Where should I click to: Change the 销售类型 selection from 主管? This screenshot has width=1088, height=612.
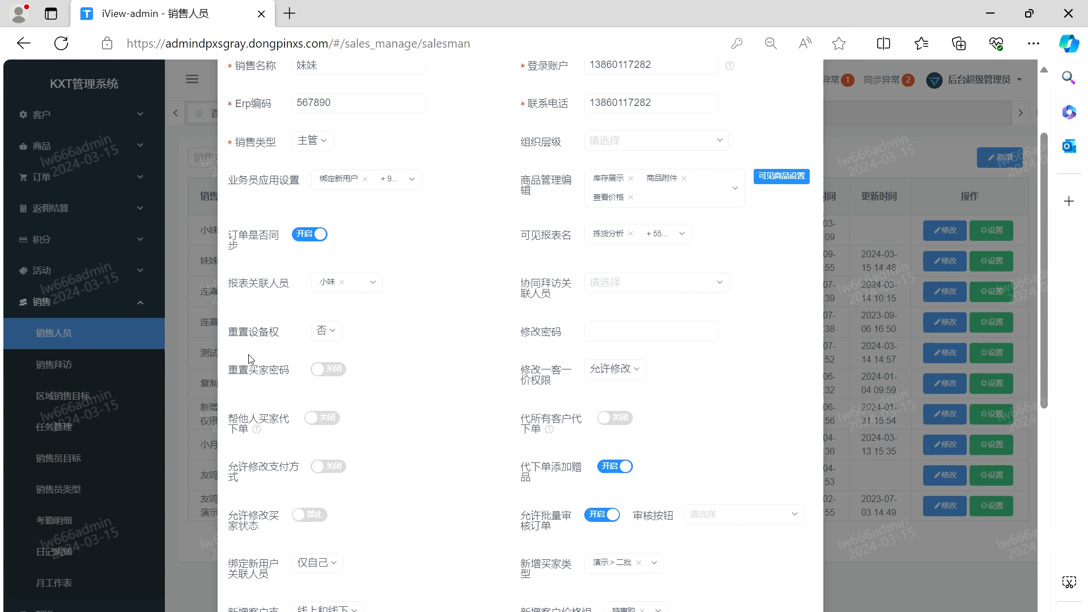pyautogui.click(x=312, y=140)
